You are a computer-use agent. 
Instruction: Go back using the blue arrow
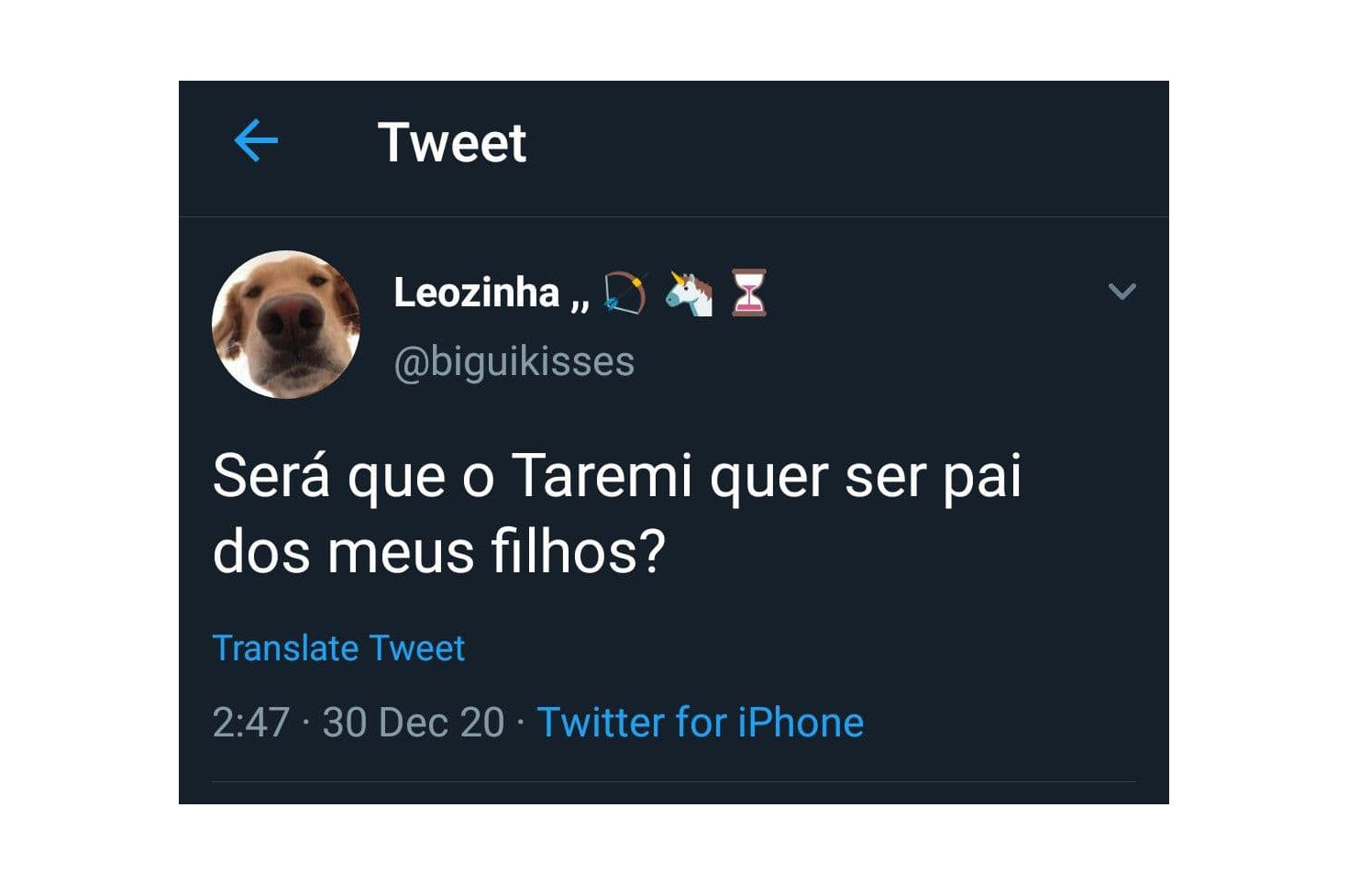pos(256,141)
